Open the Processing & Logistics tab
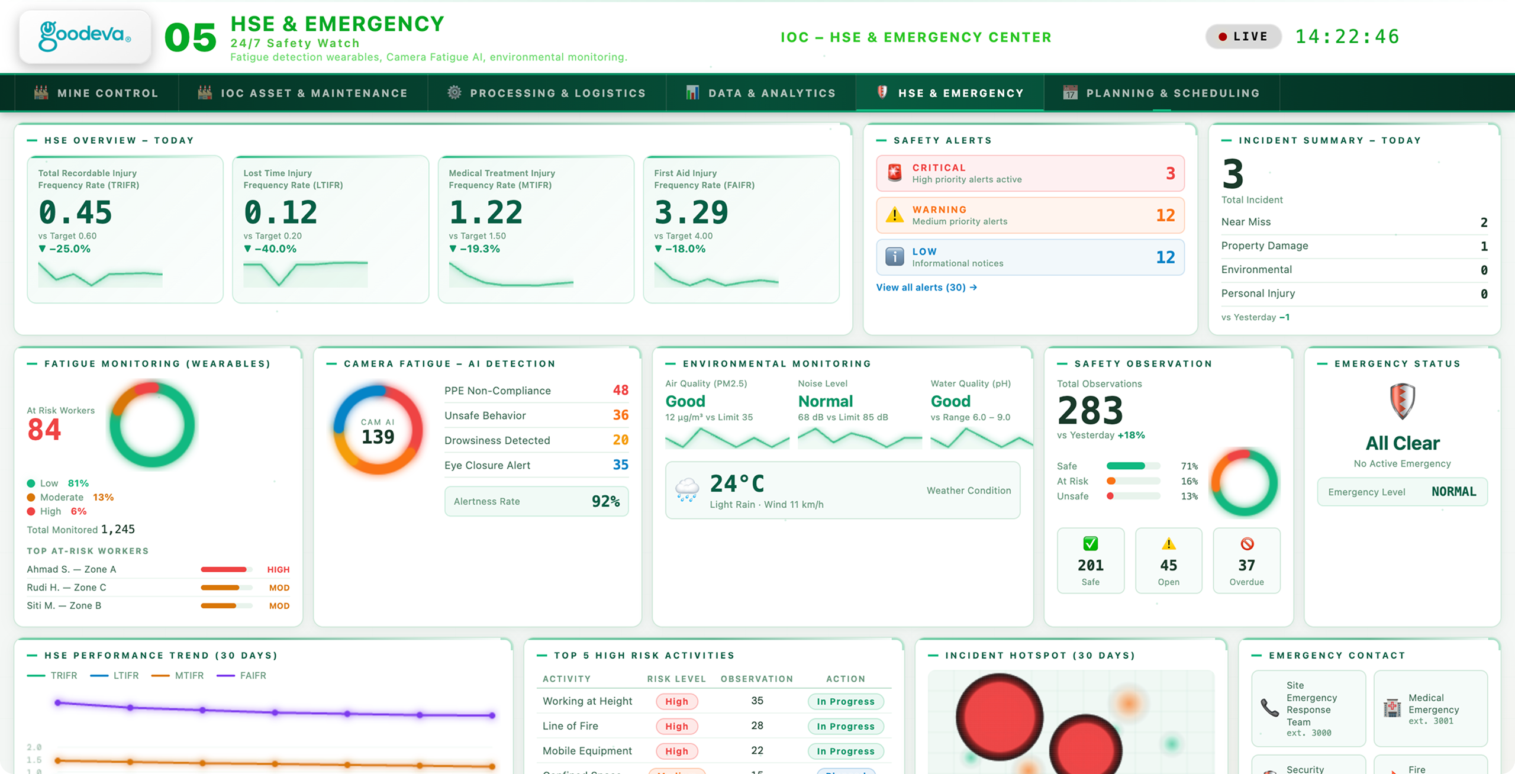The image size is (1515, 774). coord(547,93)
